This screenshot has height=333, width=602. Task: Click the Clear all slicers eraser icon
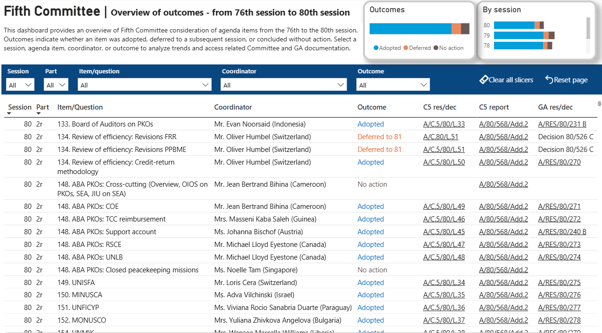(484, 79)
